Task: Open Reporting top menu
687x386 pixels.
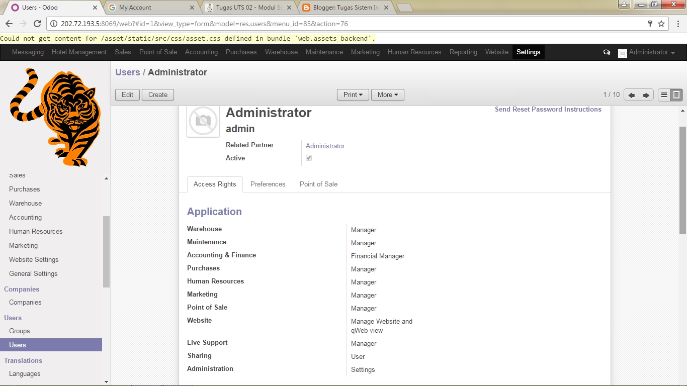Action: (463, 52)
